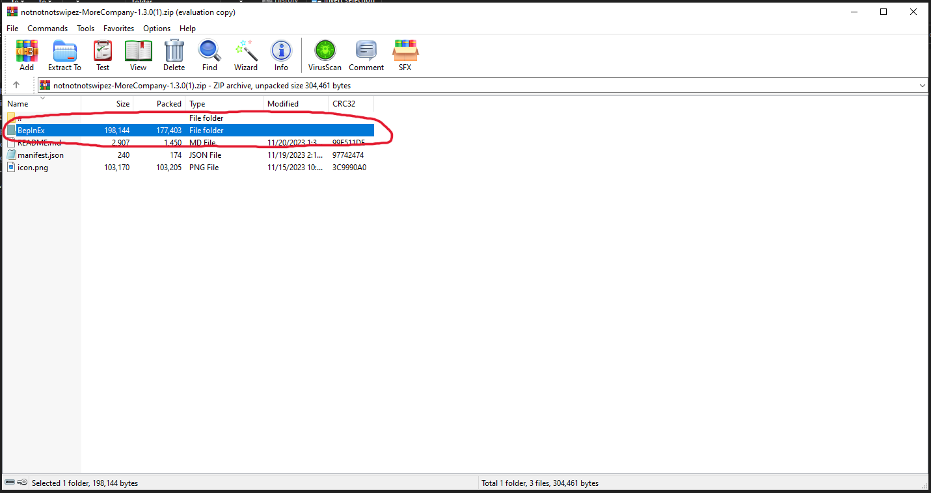Click the parent folder ".." row
The height and width of the screenshot is (493, 931).
[x=189, y=118]
